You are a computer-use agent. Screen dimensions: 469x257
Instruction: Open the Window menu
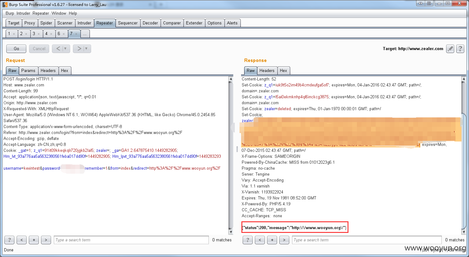point(59,13)
